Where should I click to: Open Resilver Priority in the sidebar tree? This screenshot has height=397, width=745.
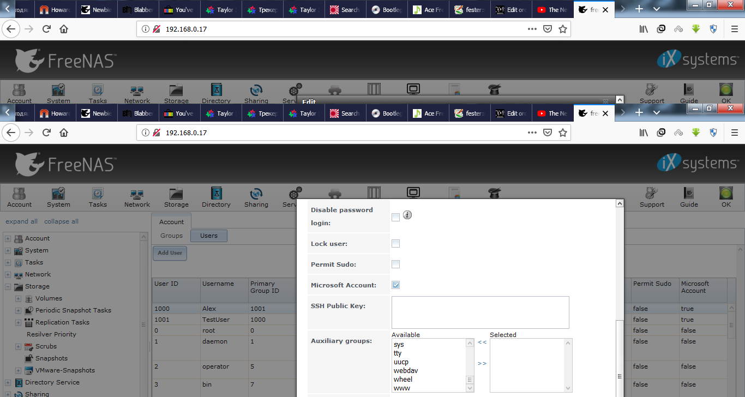pyautogui.click(x=51, y=334)
